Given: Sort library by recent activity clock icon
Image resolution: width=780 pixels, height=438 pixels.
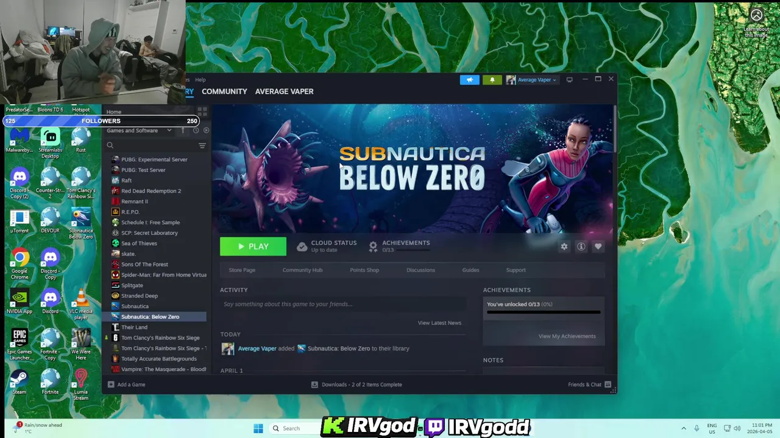Looking at the screenshot, I should pyautogui.click(x=196, y=130).
